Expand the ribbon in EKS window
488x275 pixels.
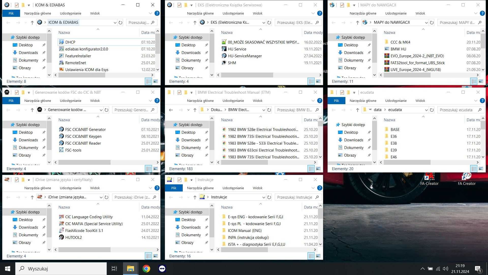tap(313, 13)
